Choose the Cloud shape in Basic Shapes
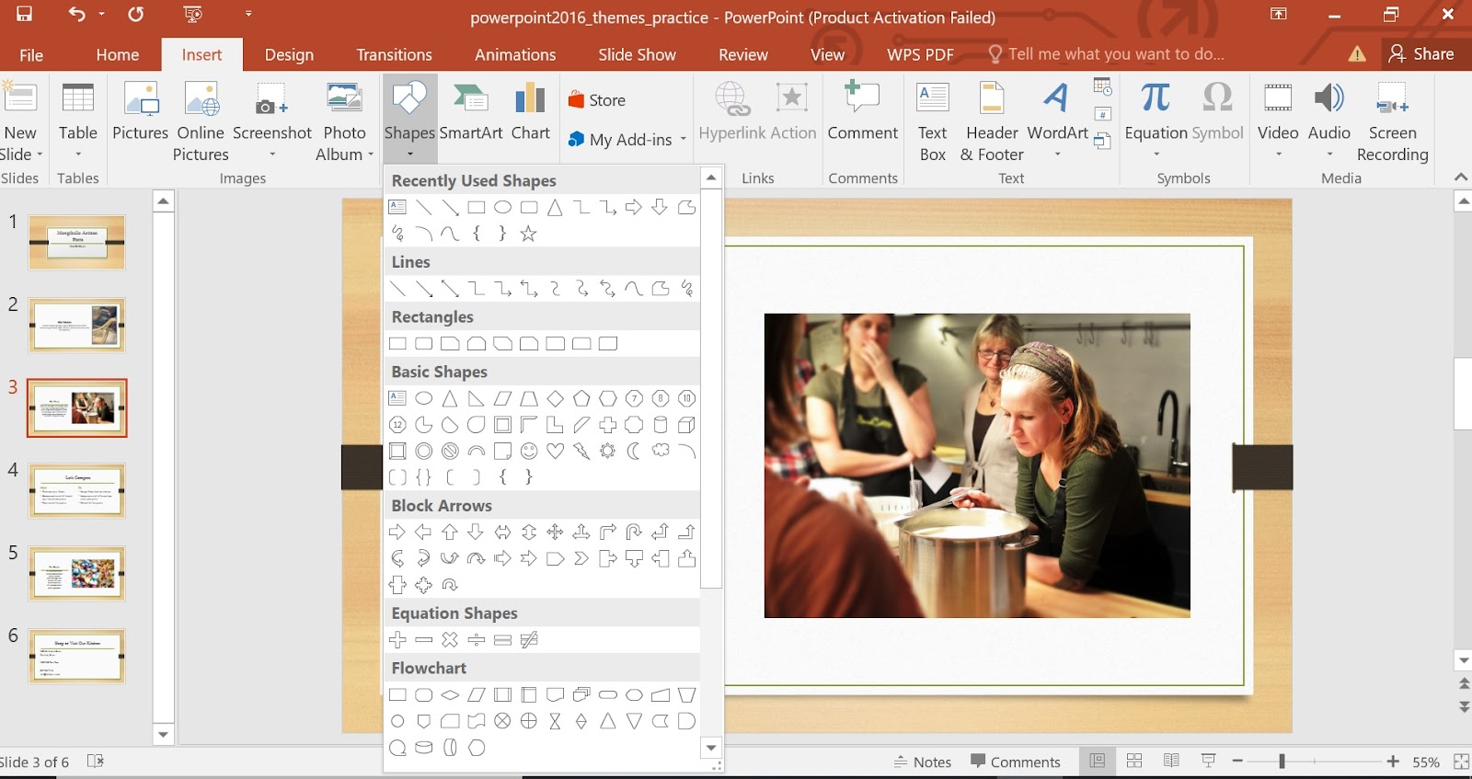This screenshot has width=1472, height=779. [x=661, y=451]
